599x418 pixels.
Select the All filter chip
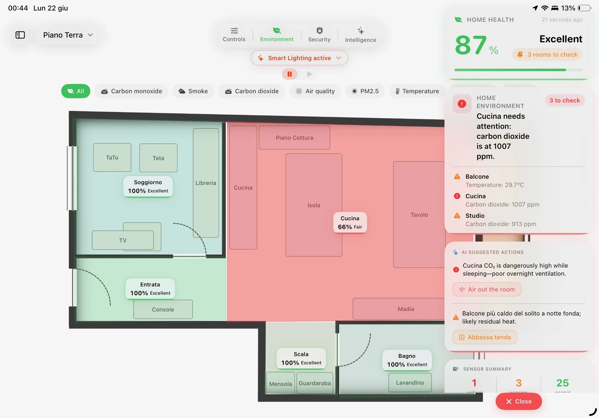[76, 91]
